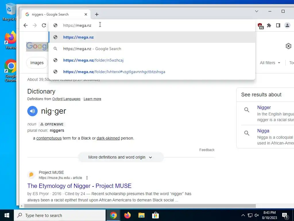Show hidden system tray icons

click(243, 215)
